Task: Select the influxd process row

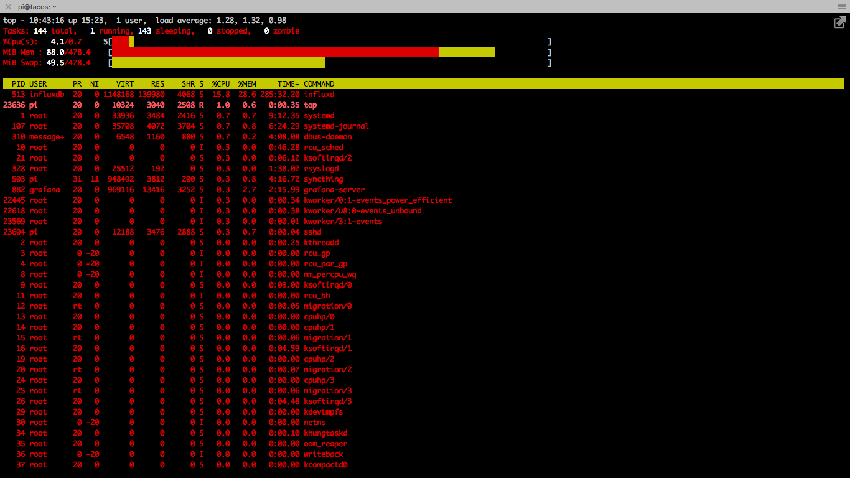Action: click(169, 95)
